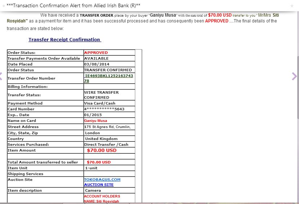Click the Transfer Payments Order Available label
This screenshot has width=299, height=204.
click(x=44, y=58)
